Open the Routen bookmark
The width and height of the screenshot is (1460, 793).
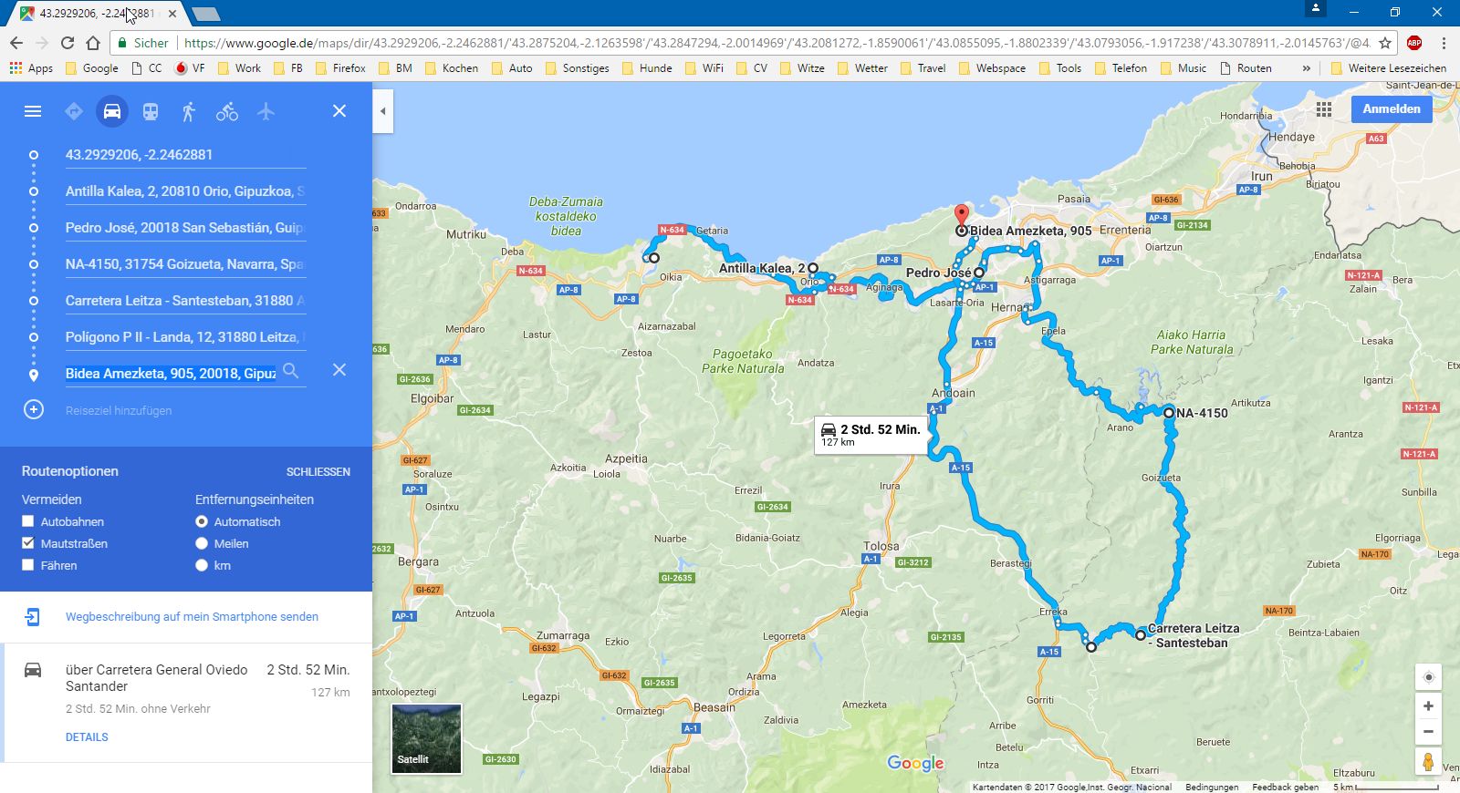(1246, 68)
